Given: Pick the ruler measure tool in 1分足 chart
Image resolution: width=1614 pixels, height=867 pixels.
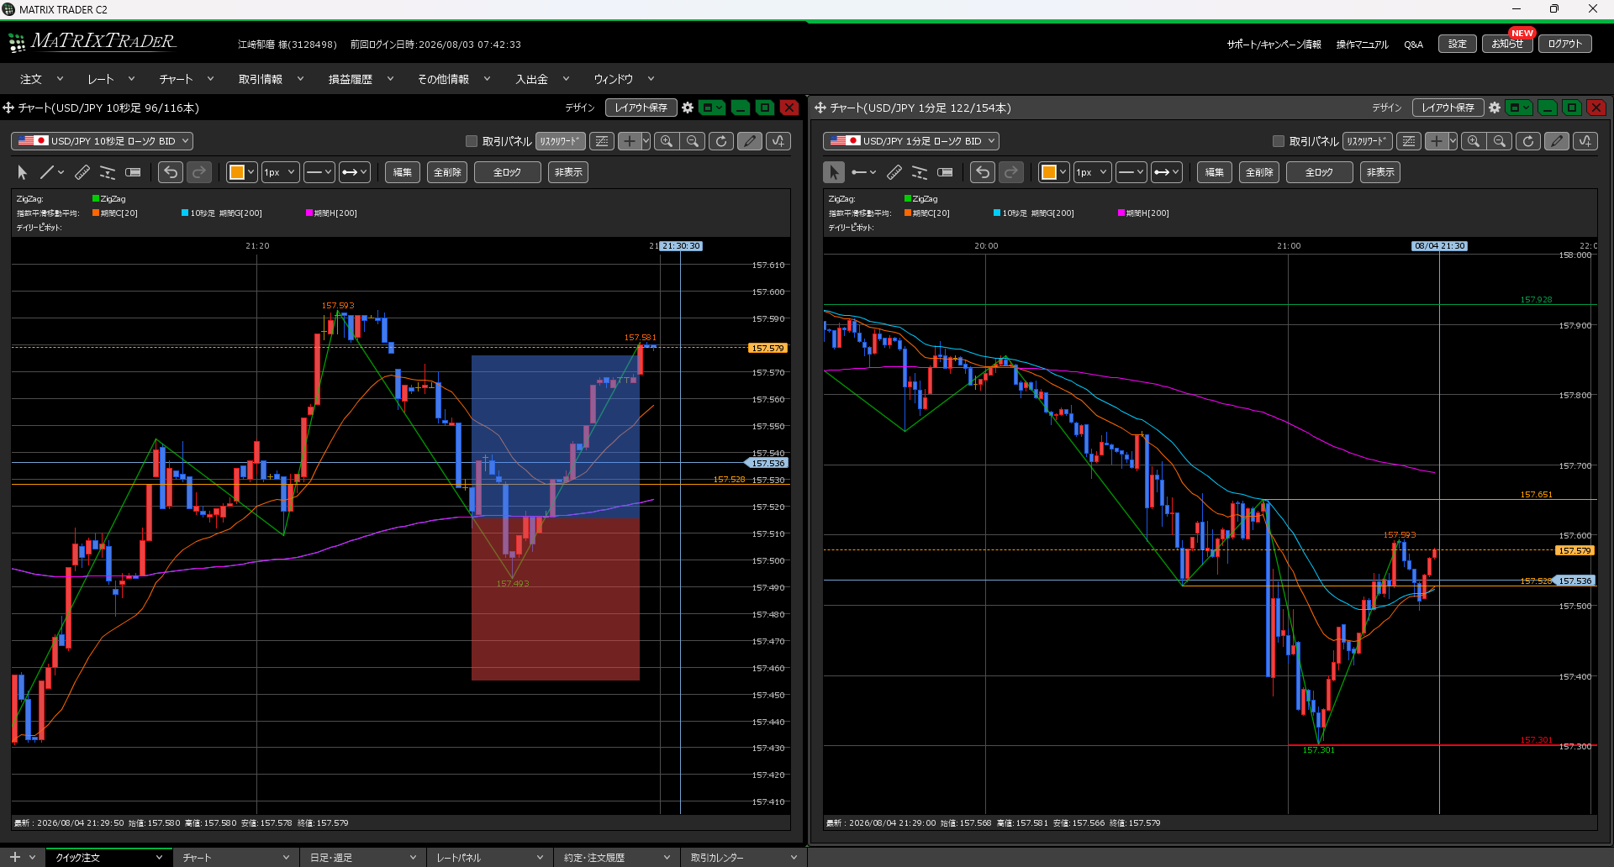Looking at the screenshot, I should [x=894, y=172].
